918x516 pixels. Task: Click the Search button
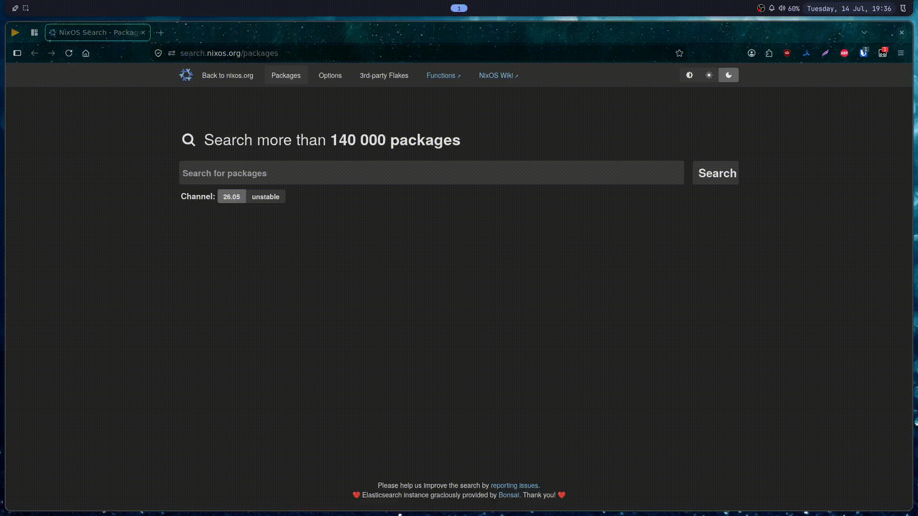(716, 173)
